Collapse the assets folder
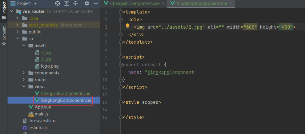The image size is (305, 134). (x=24, y=45)
